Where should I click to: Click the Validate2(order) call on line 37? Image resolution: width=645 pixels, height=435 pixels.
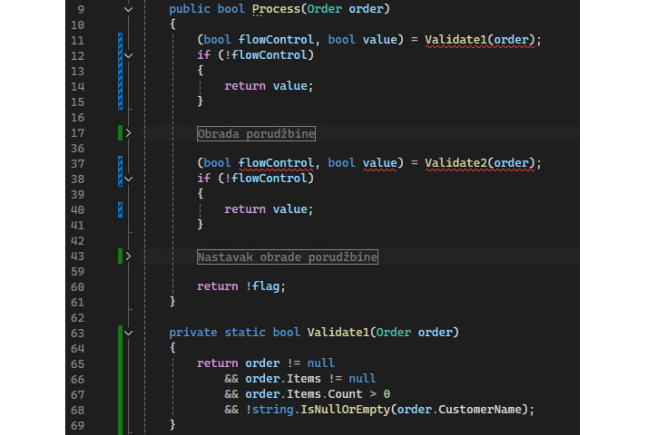point(480,163)
